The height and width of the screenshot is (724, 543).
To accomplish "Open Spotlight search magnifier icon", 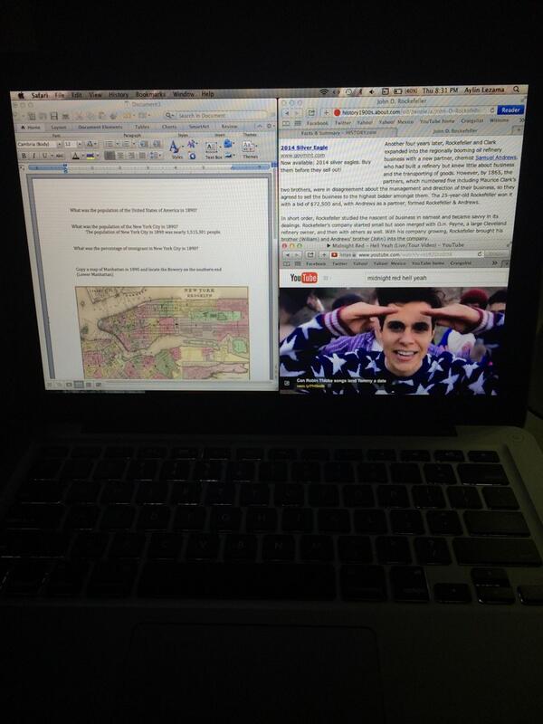I will coord(516,89).
